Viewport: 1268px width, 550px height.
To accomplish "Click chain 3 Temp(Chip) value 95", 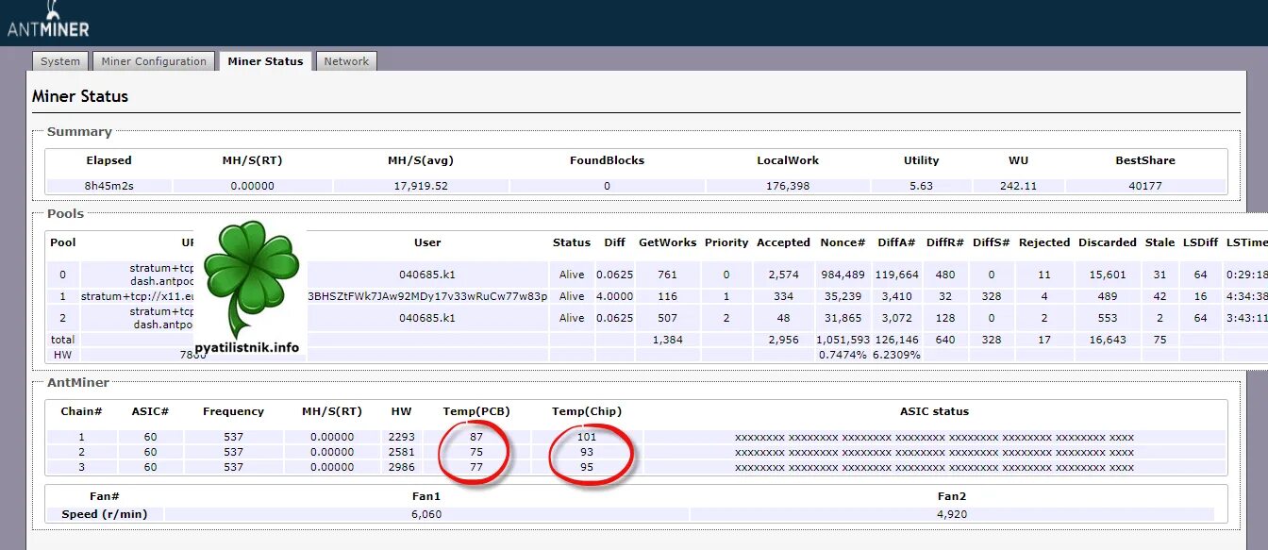I will tap(587, 467).
